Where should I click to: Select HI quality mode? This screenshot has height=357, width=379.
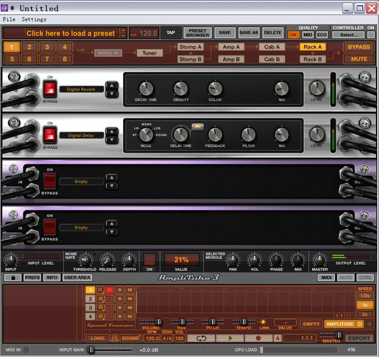[x=294, y=35]
